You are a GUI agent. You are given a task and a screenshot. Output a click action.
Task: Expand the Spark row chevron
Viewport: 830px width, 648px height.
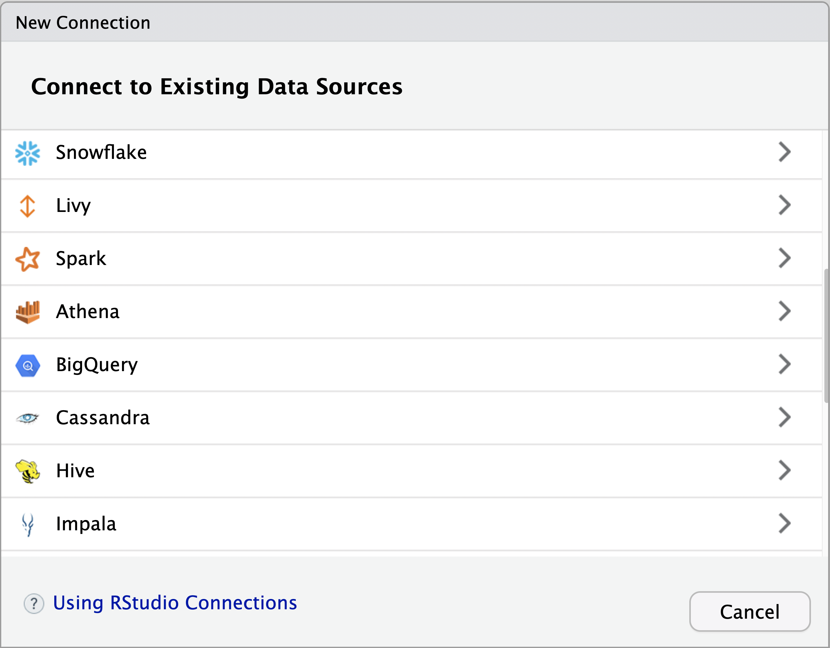(784, 258)
